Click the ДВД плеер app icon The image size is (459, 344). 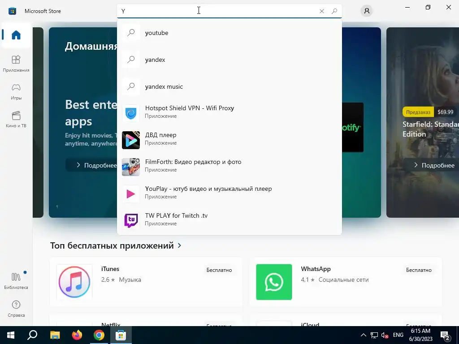click(131, 140)
